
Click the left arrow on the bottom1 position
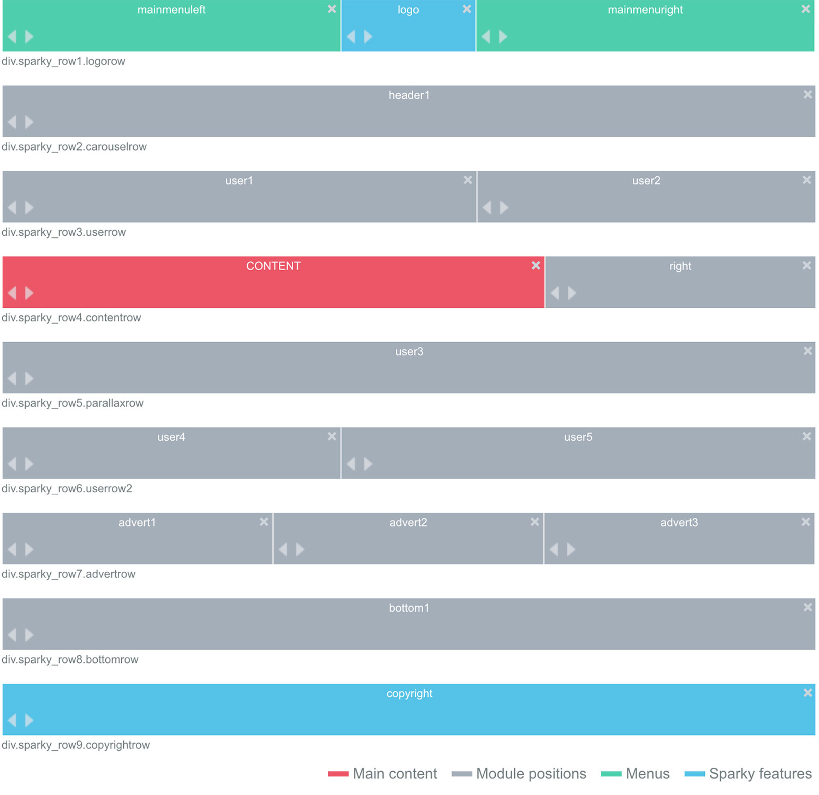click(x=12, y=635)
